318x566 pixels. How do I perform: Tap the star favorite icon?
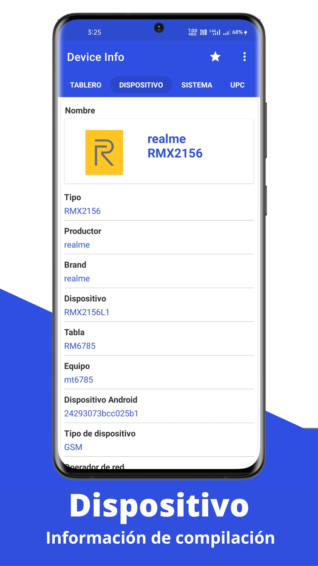pos(215,57)
